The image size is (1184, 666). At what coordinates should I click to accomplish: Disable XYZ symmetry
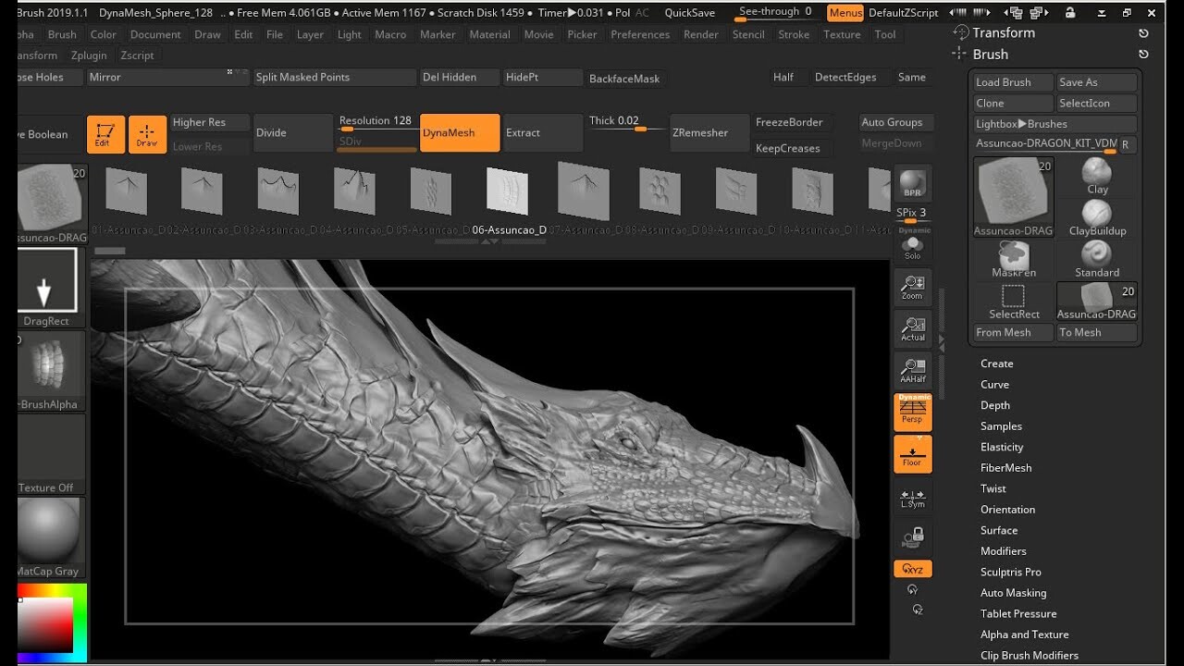[x=912, y=568]
